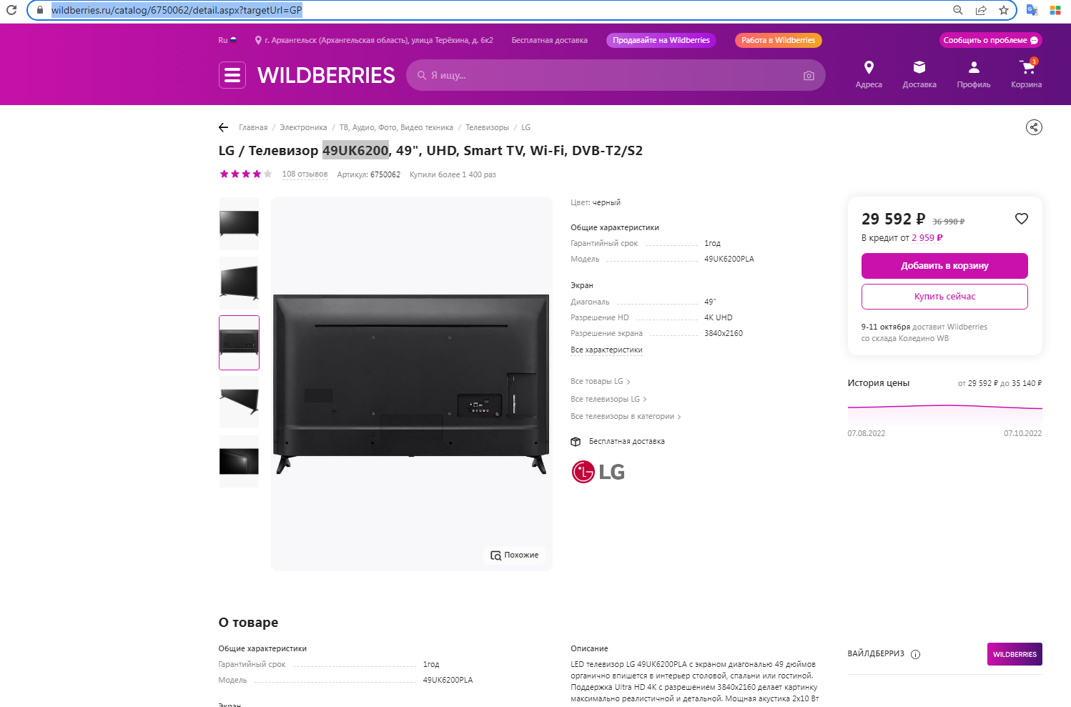Go back using the left arrow icon
This screenshot has width=1071, height=707.
(223, 127)
